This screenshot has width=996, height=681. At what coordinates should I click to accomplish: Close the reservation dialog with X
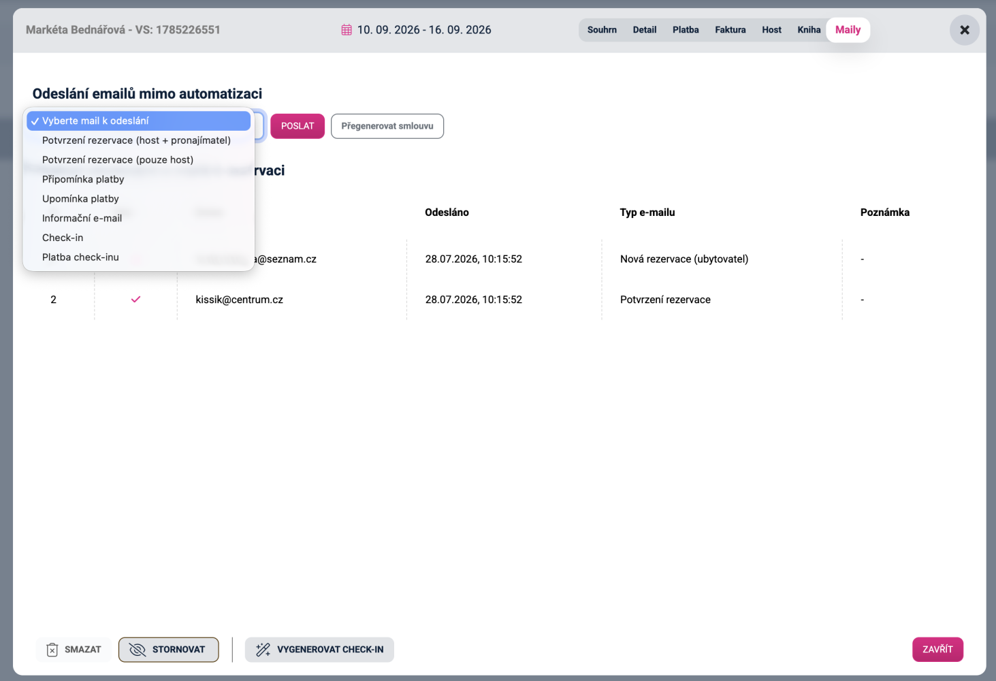point(965,30)
